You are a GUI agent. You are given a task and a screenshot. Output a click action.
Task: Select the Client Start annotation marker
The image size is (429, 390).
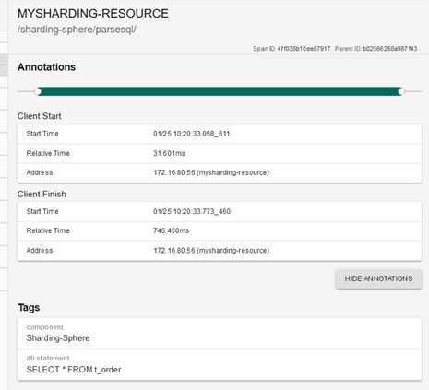(x=38, y=91)
